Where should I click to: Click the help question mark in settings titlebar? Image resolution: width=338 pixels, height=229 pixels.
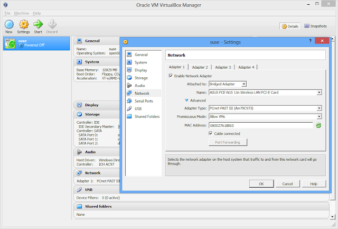tap(310, 41)
